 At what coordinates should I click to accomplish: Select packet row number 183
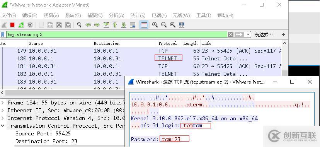click(62, 82)
